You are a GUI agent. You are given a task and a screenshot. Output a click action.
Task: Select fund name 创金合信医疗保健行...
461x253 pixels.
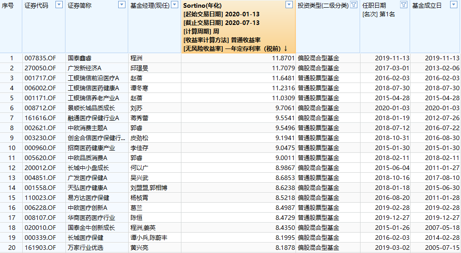click(x=96, y=138)
